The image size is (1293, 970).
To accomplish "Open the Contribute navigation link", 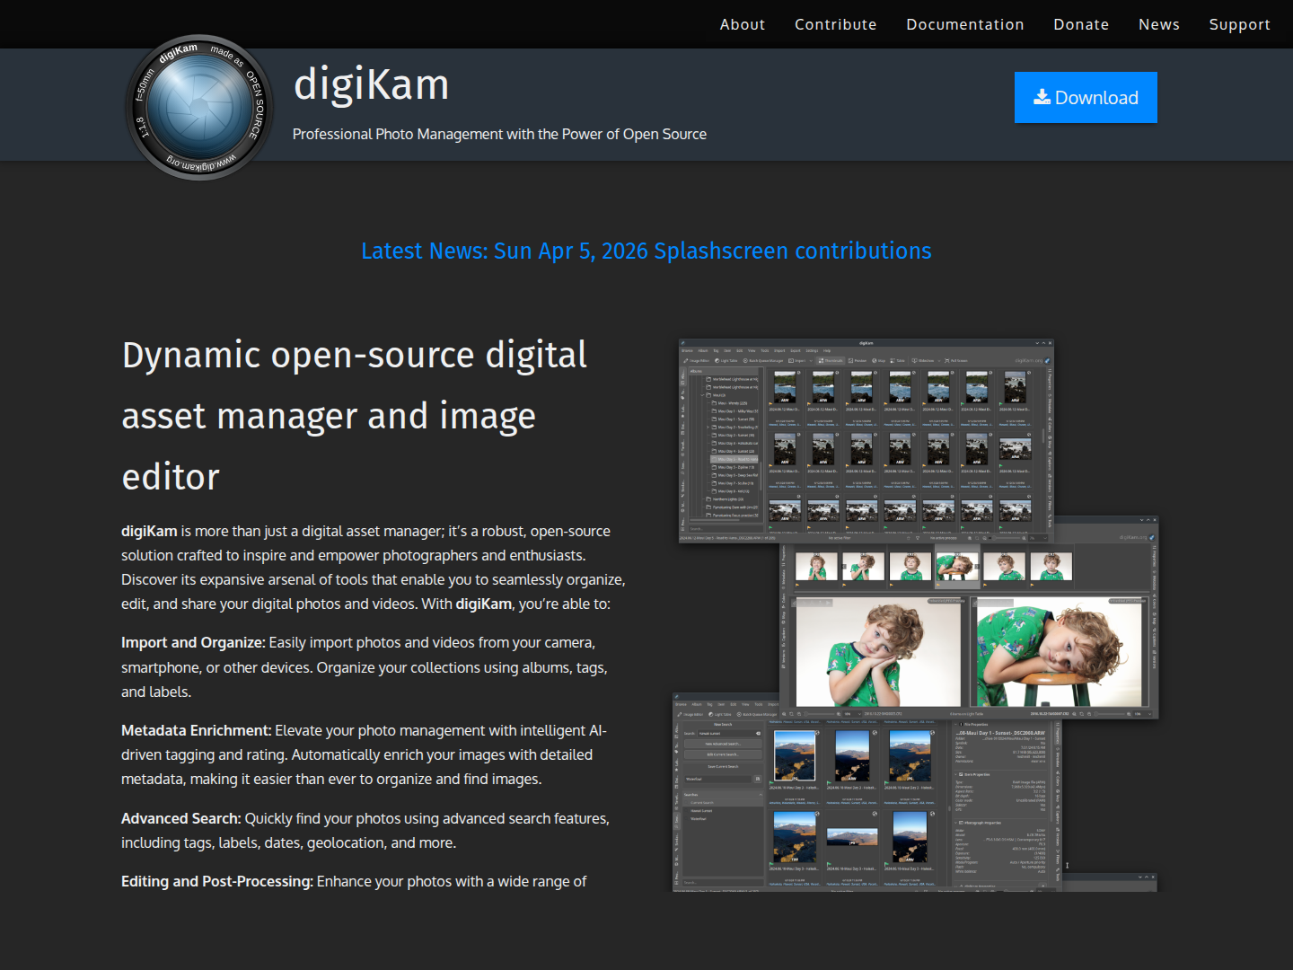I will point(835,24).
